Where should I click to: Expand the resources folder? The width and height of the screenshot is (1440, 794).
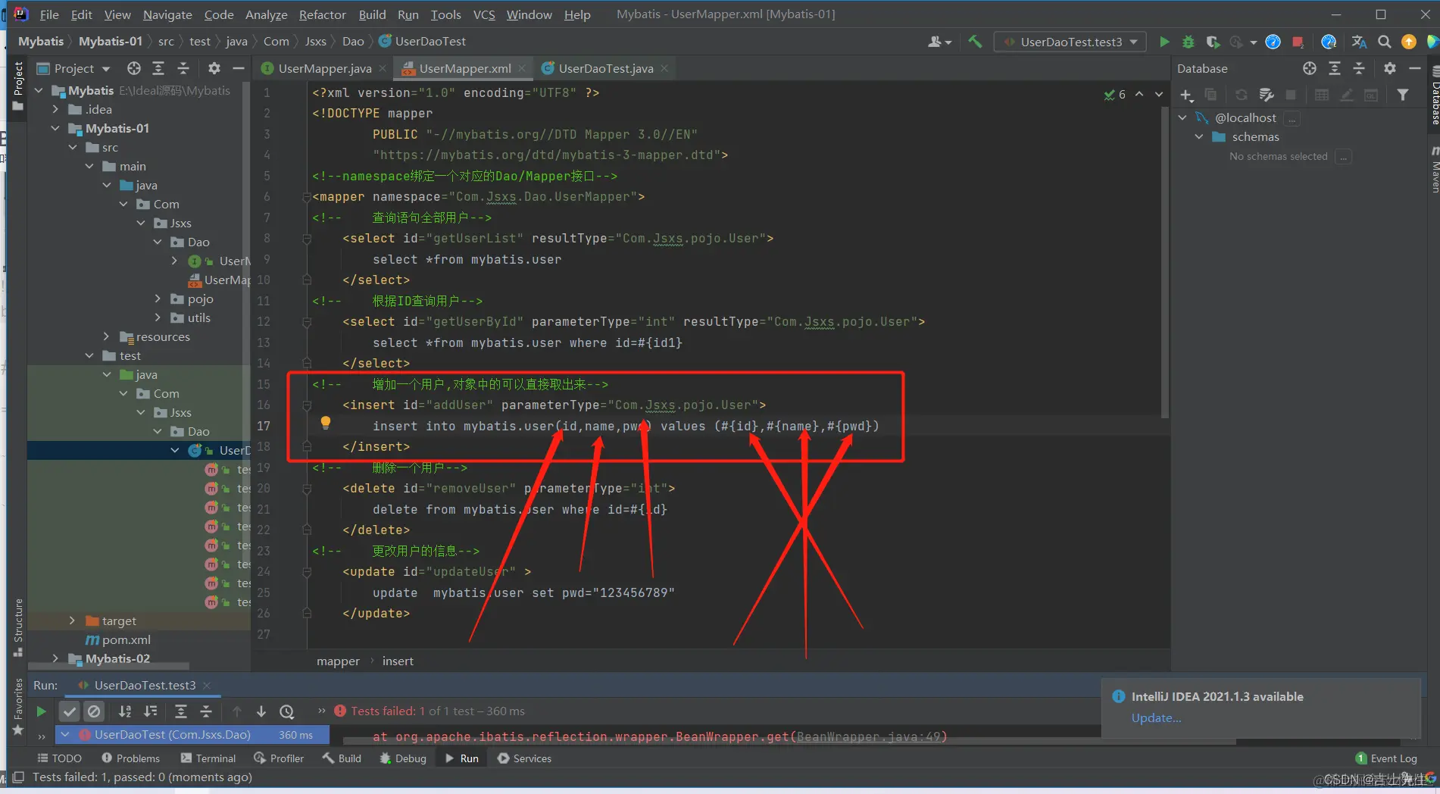click(x=106, y=337)
